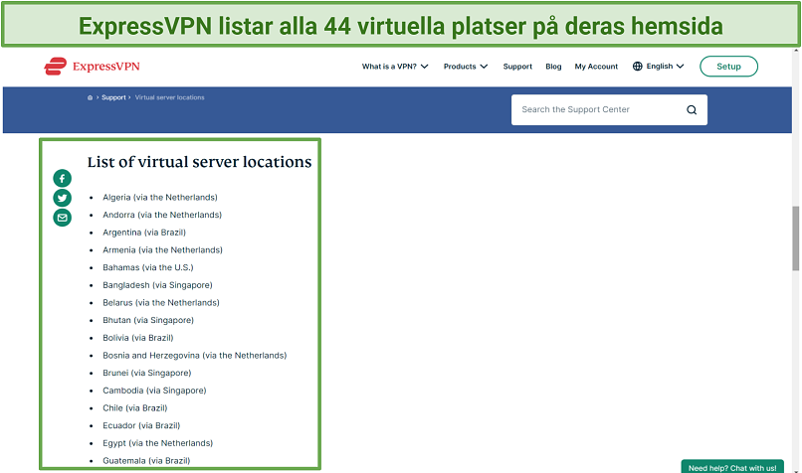Click the List of virtual server locations heading

point(199,162)
